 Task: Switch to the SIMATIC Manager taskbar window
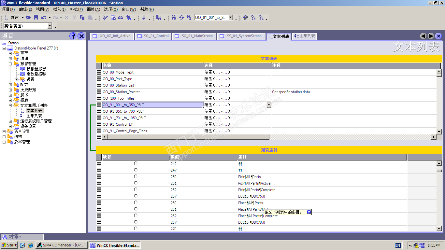coord(61,245)
